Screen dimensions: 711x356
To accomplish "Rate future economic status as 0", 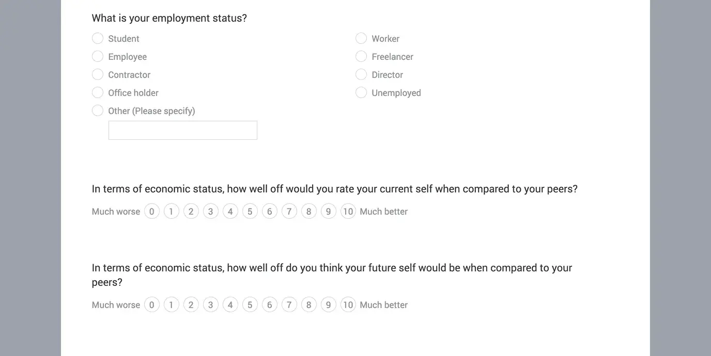I will coord(151,304).
